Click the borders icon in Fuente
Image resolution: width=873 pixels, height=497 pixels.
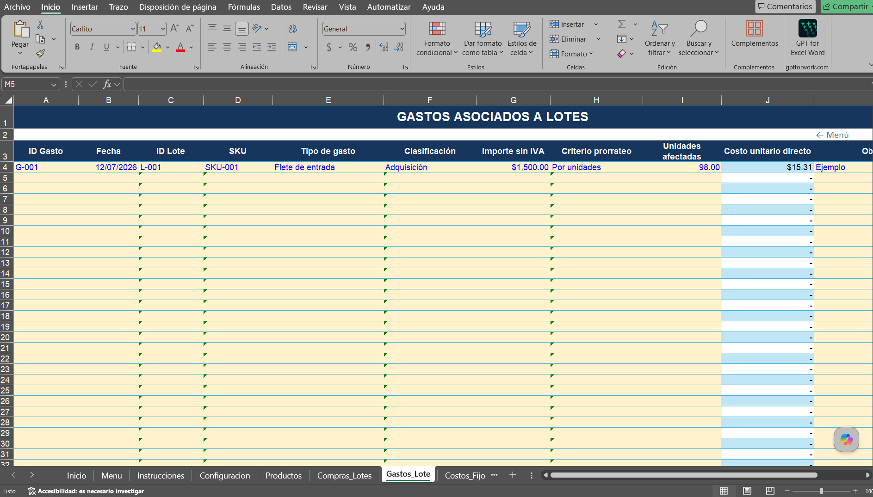(x=131, y=47)
